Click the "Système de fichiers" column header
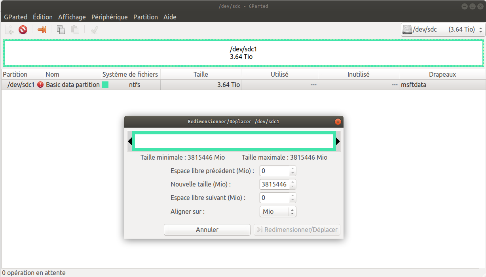486x277 pixels. click(131, 74)
